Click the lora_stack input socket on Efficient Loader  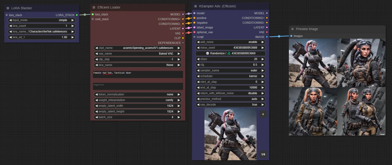(93, 14)
